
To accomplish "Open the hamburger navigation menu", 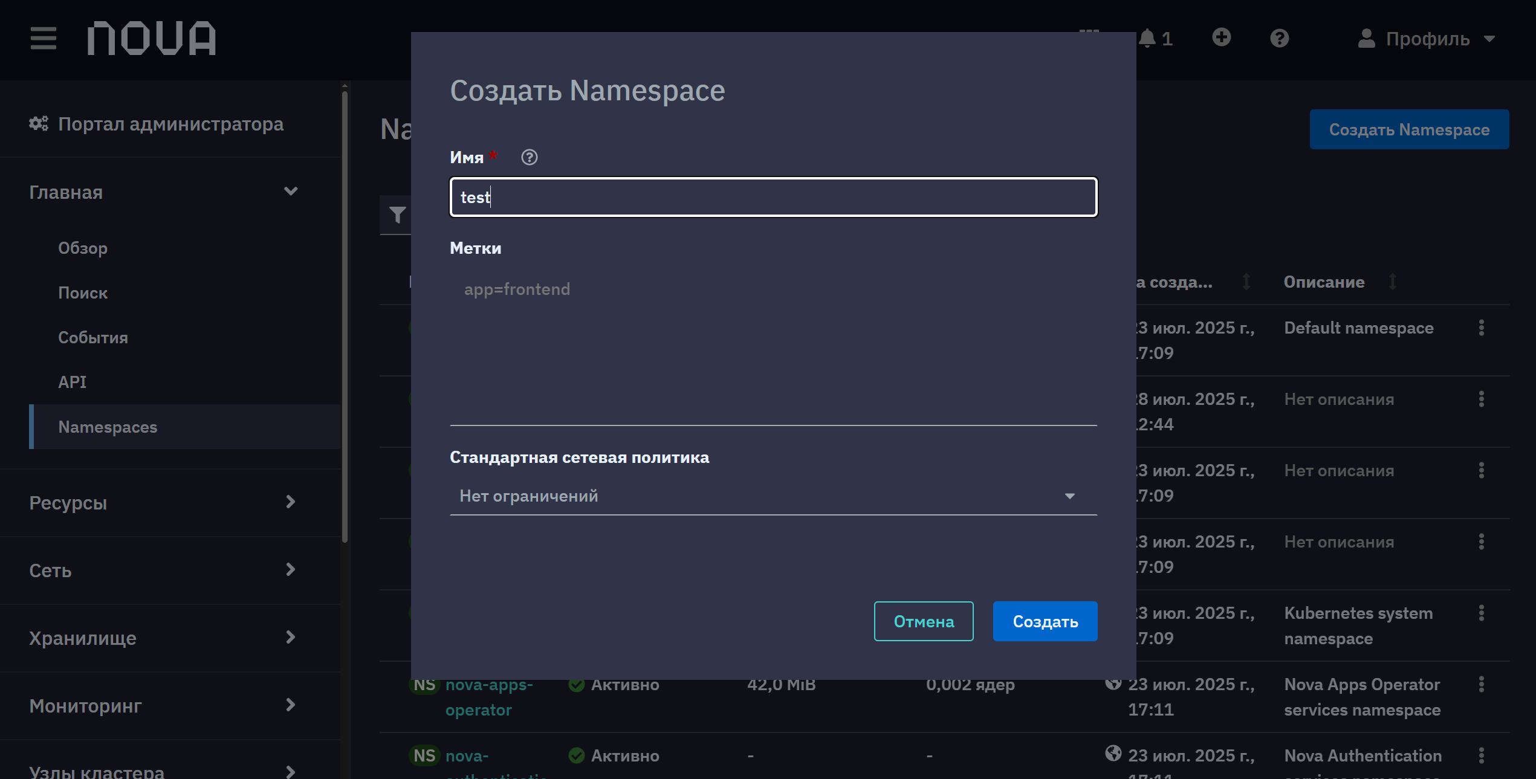I will tap(44, 39).
